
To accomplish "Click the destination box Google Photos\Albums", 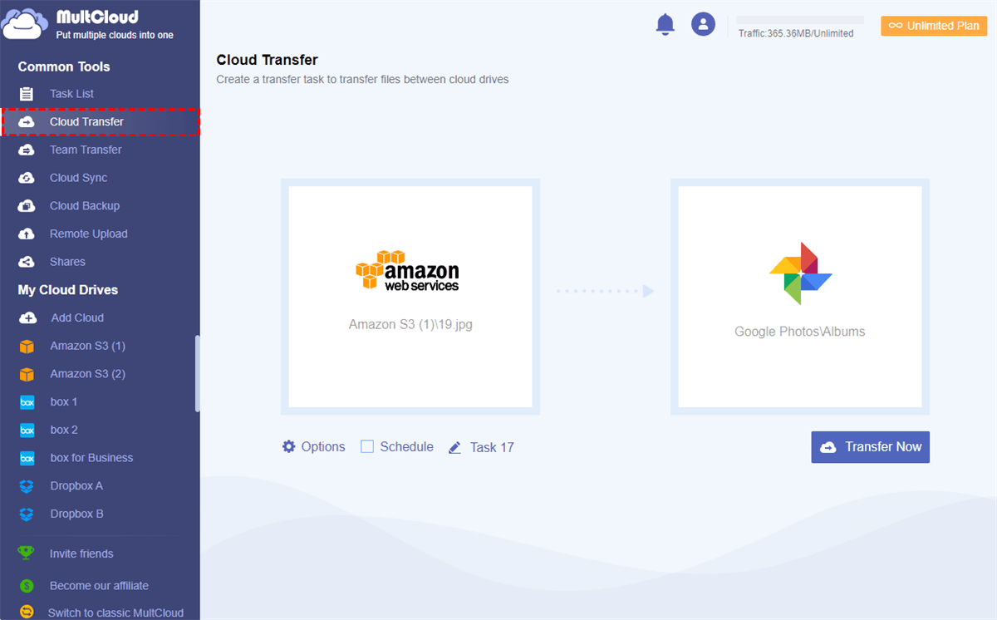I will click(x=800, y=297).
